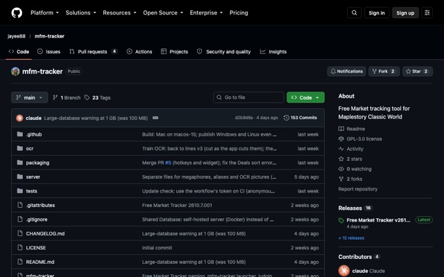Fork the repository

coord(384,71)
